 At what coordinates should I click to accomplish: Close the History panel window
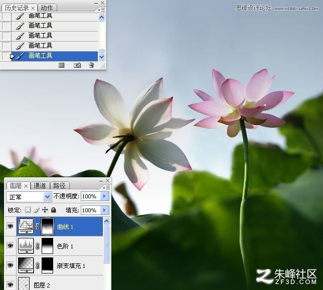click(103, 3)
